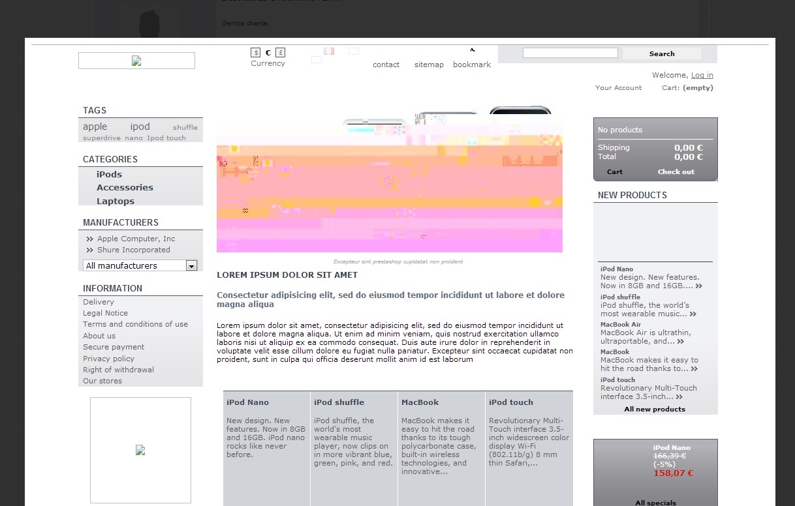
Task: Click the broken advertising image in left column
Action: click(x=140, y=450)
